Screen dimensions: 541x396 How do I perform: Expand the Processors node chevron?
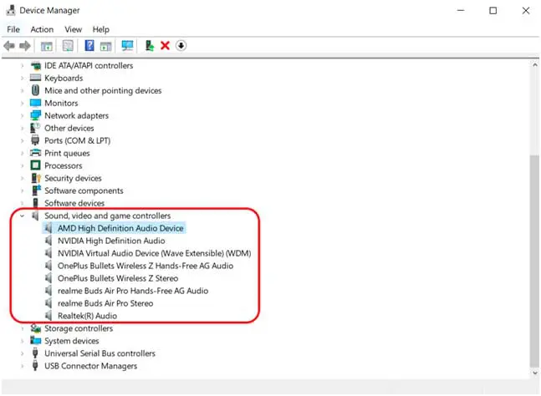pos(22,165)
